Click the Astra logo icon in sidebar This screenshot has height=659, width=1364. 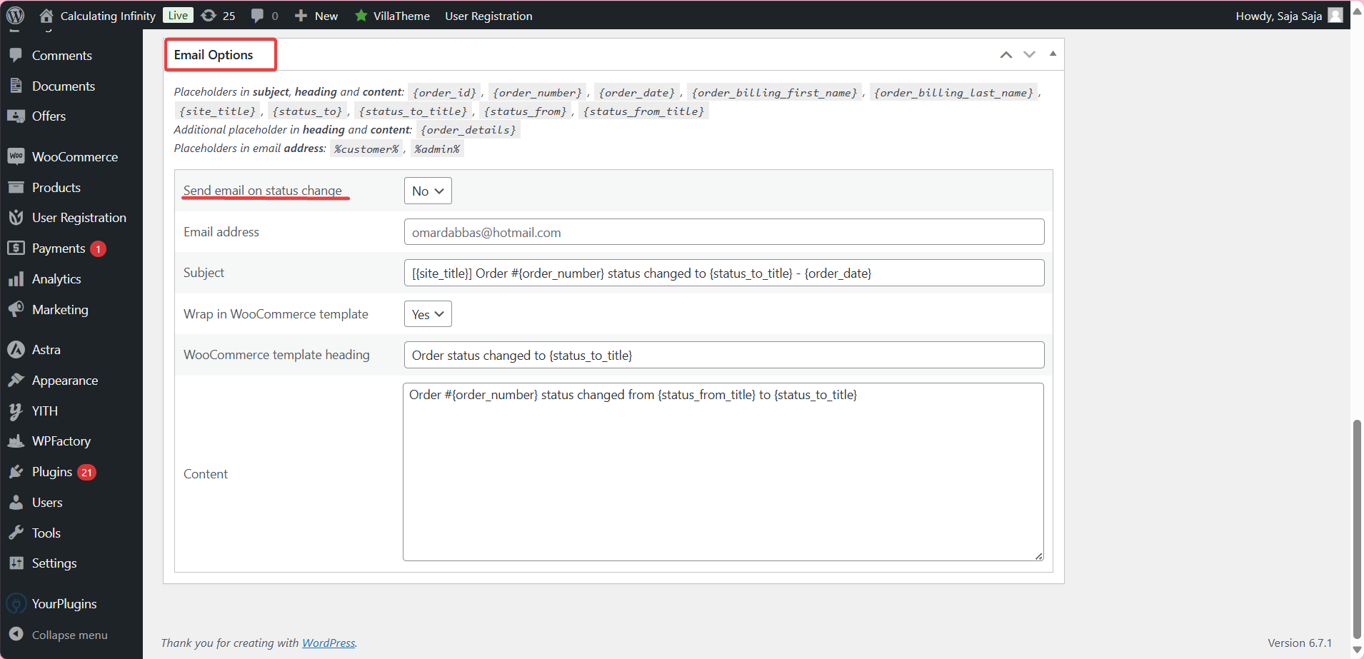click(x=16, y=350)
